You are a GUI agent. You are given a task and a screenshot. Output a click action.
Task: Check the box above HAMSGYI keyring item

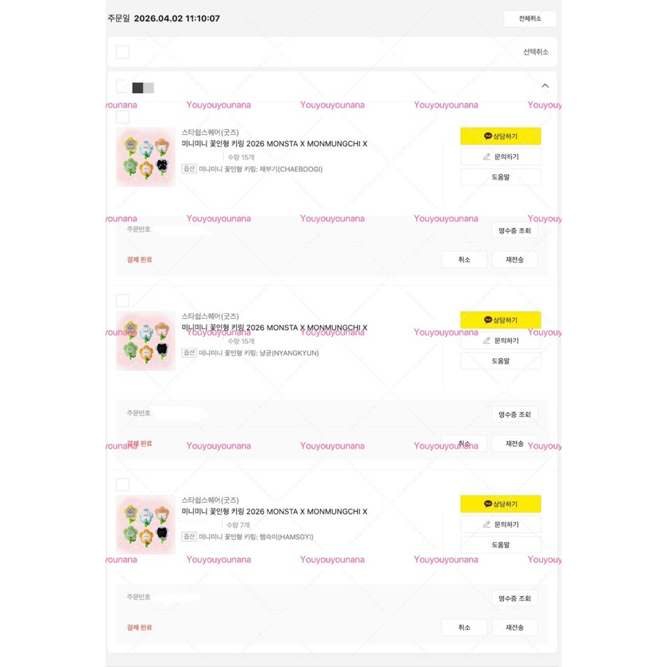[x=122, y=485]
